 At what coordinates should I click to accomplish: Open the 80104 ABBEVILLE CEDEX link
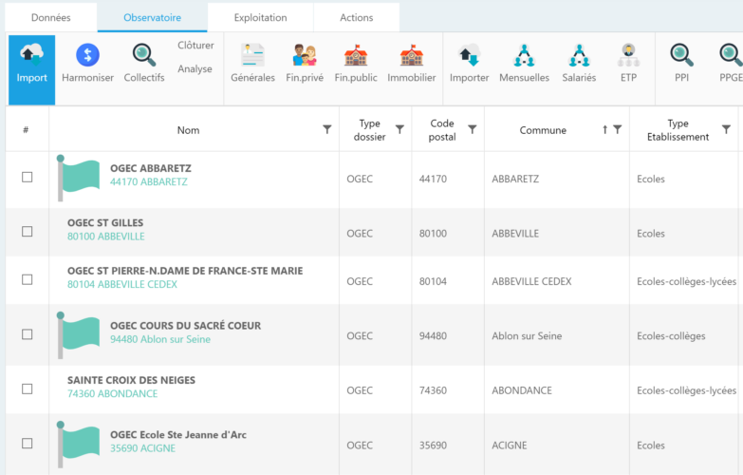click(122, 284)
